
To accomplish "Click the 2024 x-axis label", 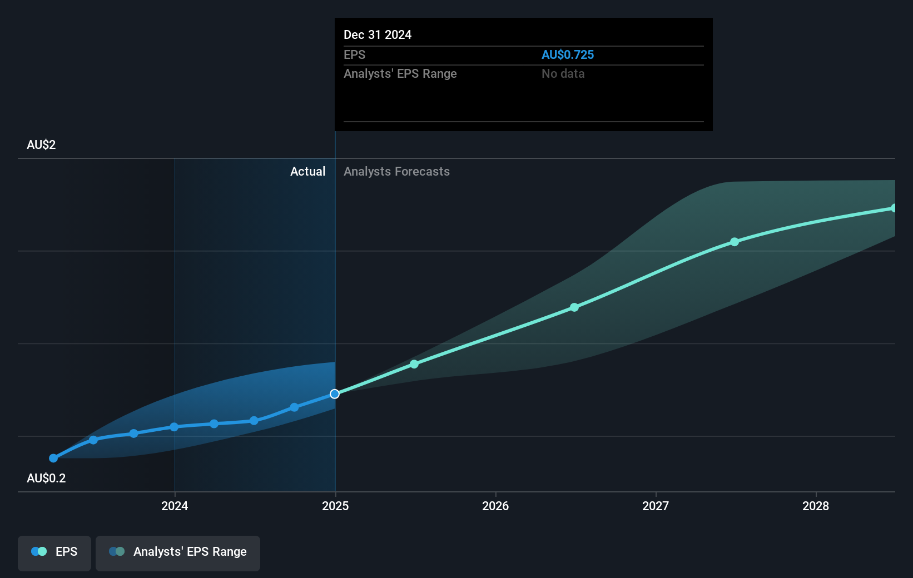I will tap(175, 506).
